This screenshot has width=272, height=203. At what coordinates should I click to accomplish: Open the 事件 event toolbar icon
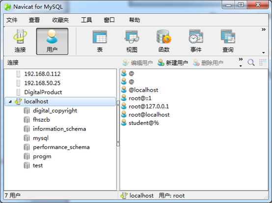tap(196, 41)
